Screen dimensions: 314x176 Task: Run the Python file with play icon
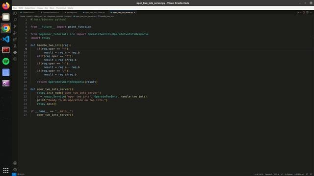click(x=298, y=12)
